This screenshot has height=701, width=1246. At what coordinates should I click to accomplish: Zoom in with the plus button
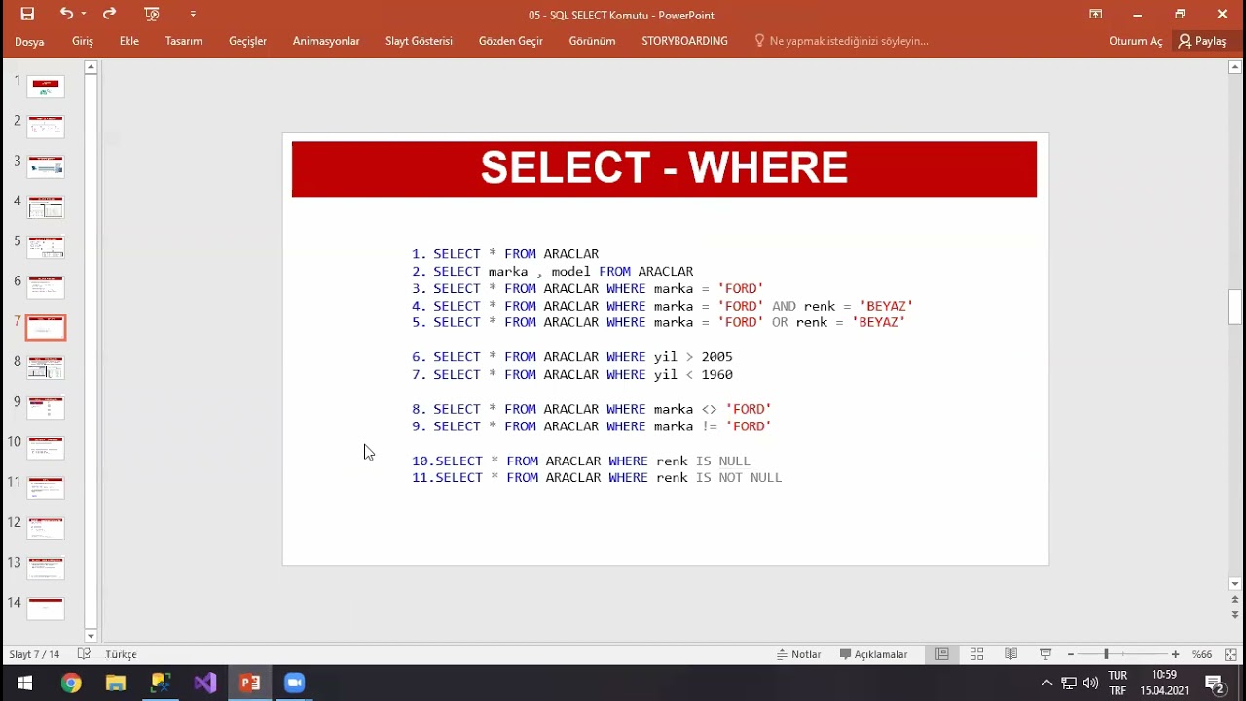(x=1176, y=654)
